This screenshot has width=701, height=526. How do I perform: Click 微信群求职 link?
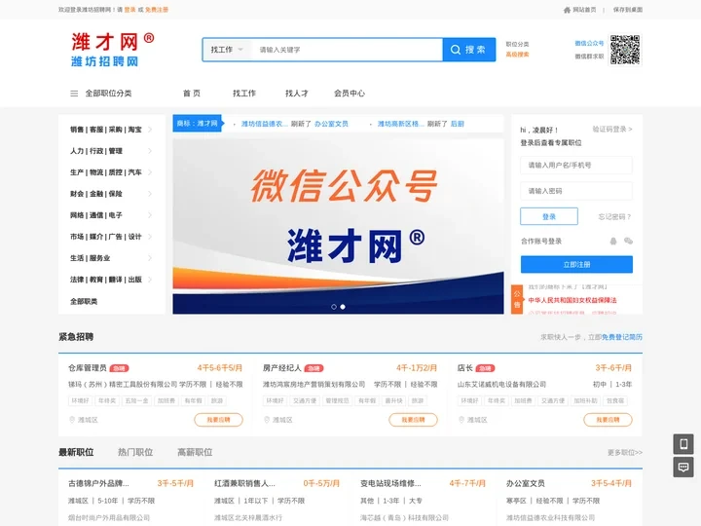click(x=589, y=56)
